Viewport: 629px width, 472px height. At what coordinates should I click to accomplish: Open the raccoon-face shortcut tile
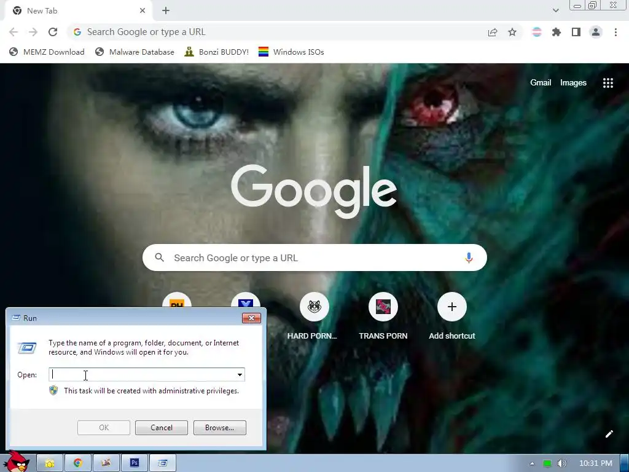click(314, 307)
